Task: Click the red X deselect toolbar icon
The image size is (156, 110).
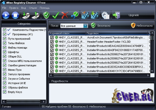Action: [x=65, y=15]
